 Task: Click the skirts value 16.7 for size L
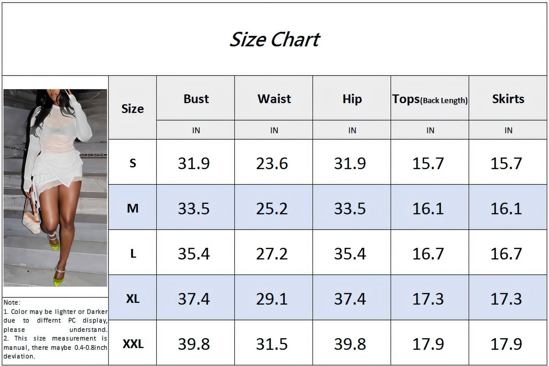click(506, 254)
